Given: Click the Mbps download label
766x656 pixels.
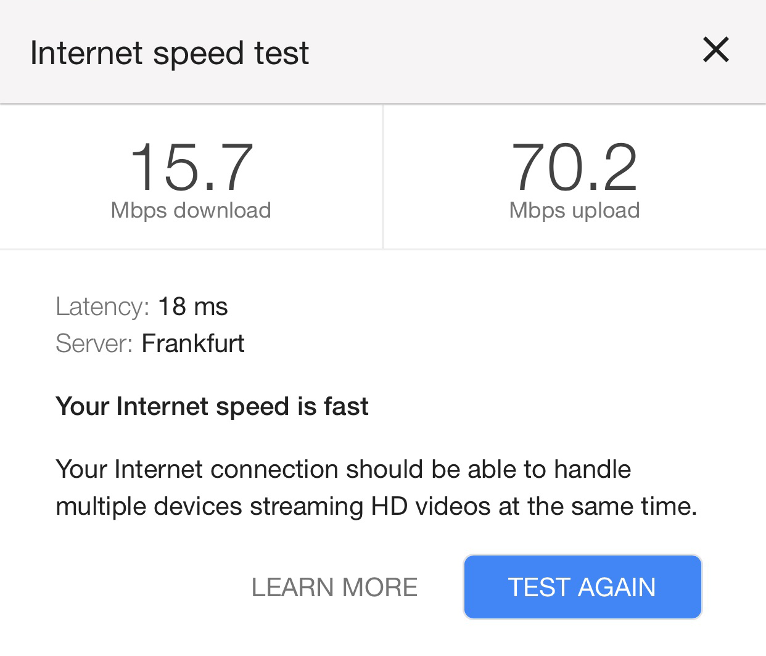Looking at the screenshot, I should (190, 210).
